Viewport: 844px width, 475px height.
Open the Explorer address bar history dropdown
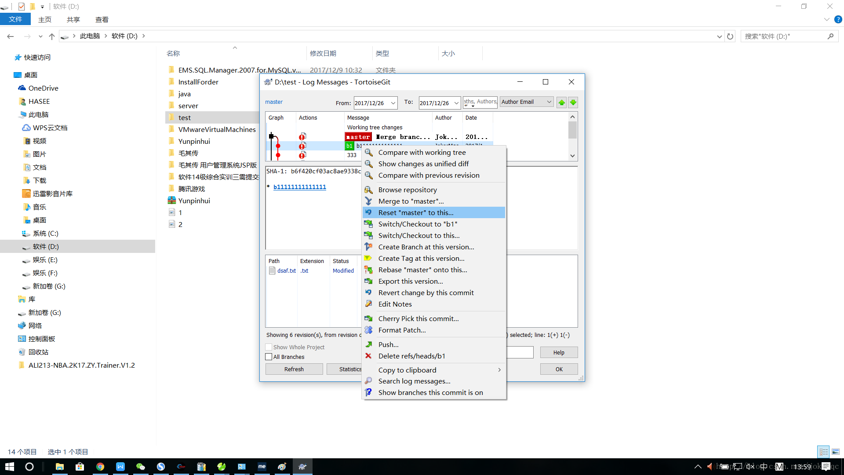[719, 36]
